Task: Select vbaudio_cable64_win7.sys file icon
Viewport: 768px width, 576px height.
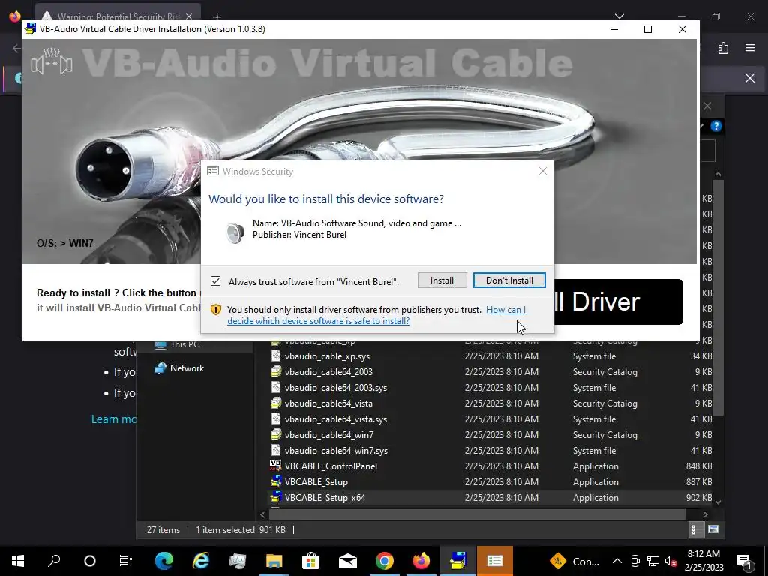Action: 276,450
